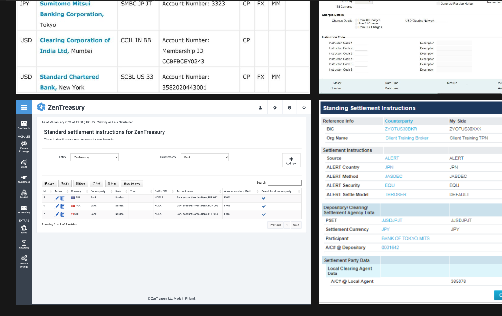This screenshot has height=316, width=502.
Task: Click the BANK OF TOKYO-MITS participant value
Action: click(x=405, y=238)
